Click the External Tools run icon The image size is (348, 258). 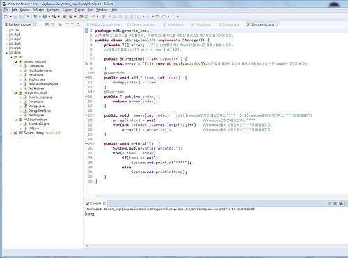[x=54, y=17]
